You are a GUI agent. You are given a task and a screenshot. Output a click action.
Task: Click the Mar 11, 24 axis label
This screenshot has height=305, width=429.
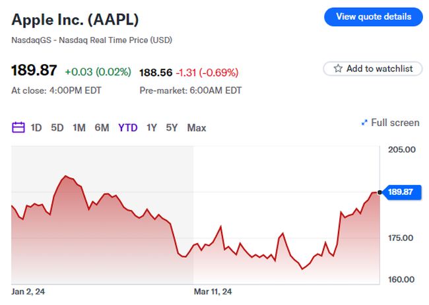pyautogui.click(x=213, y=291)
